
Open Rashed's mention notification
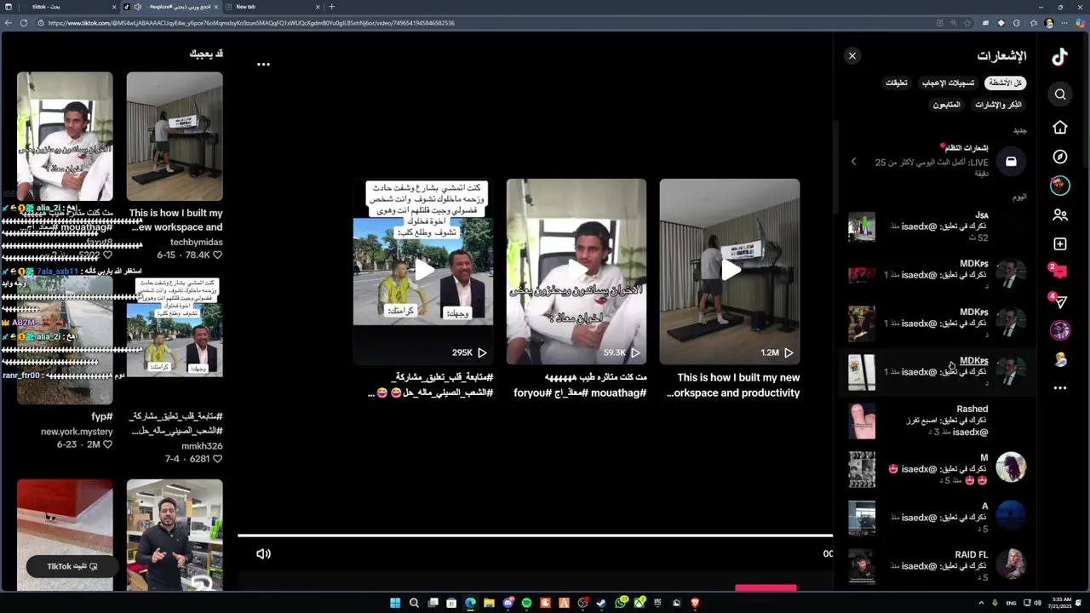(x=938, y=421)
